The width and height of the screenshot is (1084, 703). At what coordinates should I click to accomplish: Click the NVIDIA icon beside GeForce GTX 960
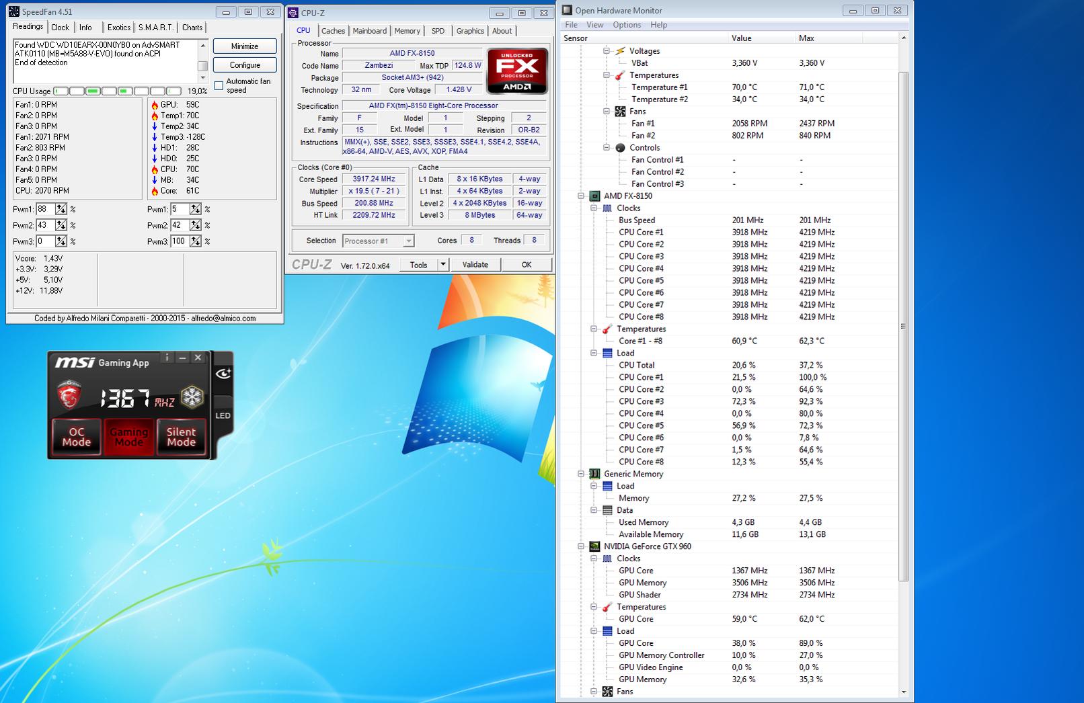point(594,547)
